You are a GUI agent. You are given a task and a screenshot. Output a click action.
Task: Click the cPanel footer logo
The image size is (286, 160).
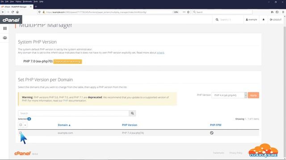[x=22, y=153]
